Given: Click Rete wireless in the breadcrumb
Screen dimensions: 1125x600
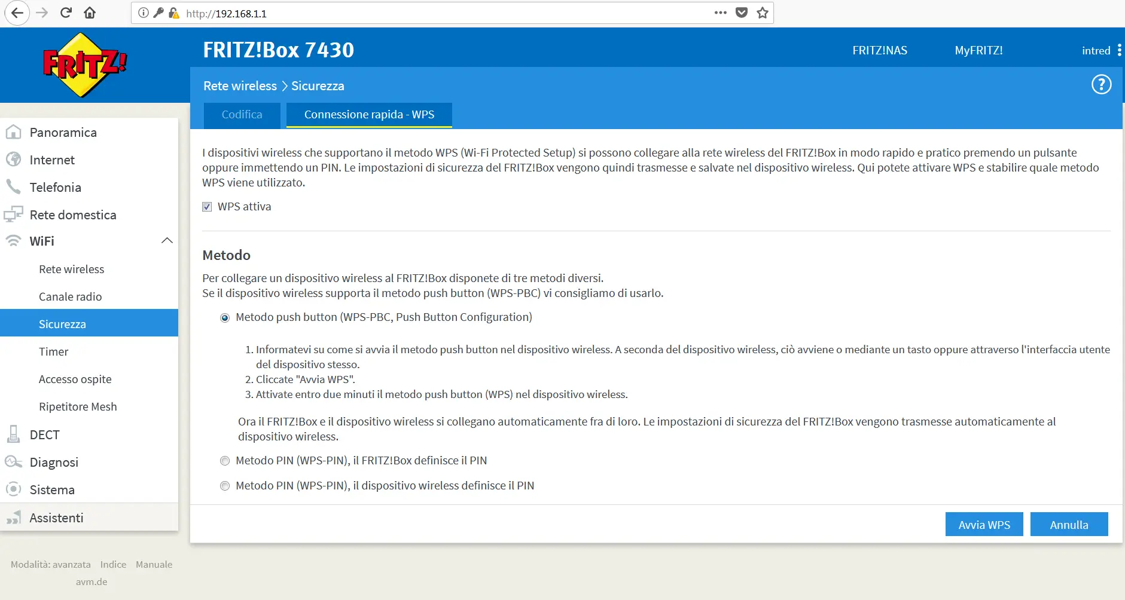Looking at the screenshot, I should [x=240, y=85].
